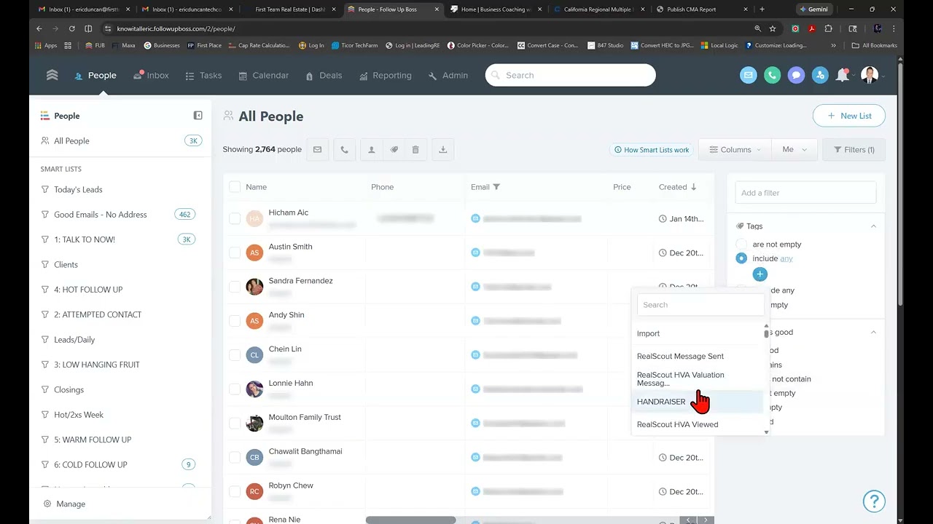Viewport: 933px width, 524px height.
Task: Click the email icon in Hicham Aic row
Action: click(475, 218)
